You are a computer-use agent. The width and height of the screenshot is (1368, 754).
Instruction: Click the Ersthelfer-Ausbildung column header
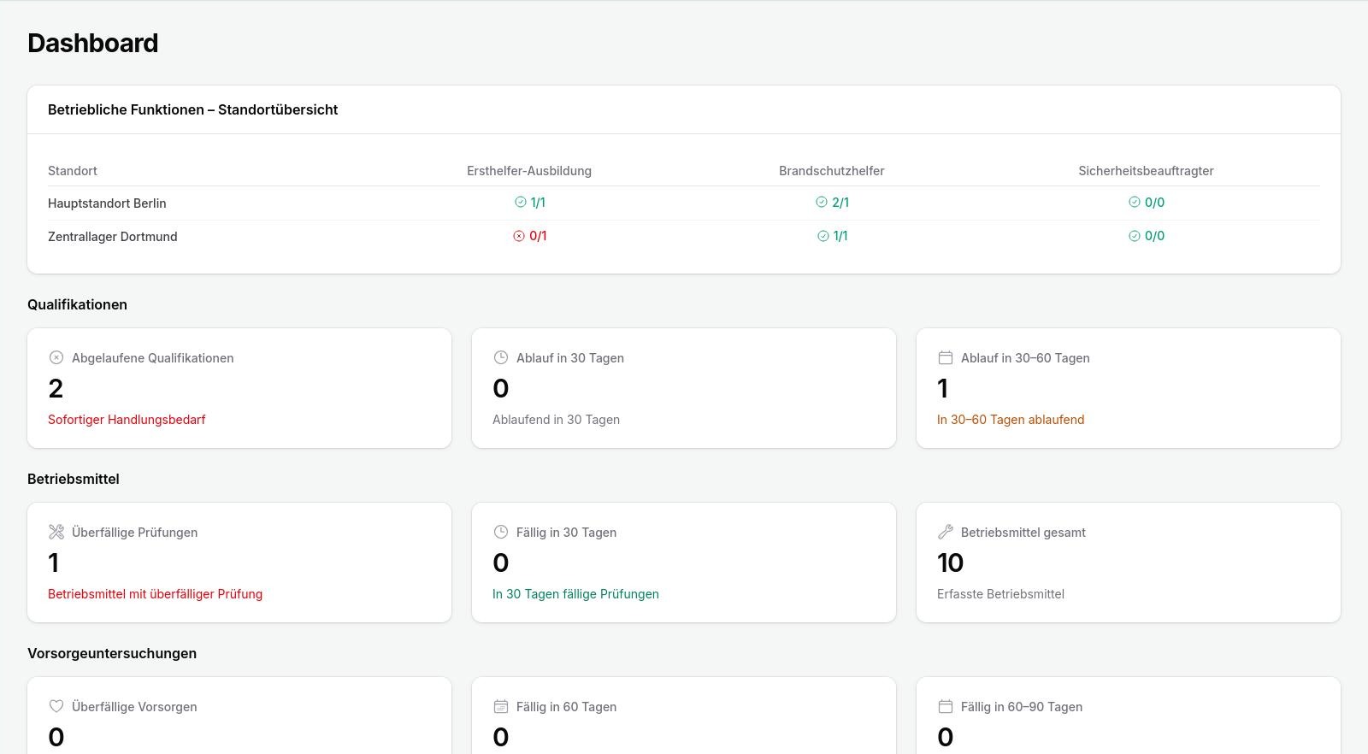[529, 171]
